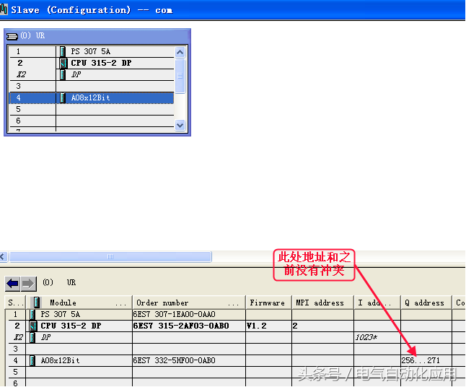Click the AO8x12Bit icon in detail table

[x=33, y=360]
